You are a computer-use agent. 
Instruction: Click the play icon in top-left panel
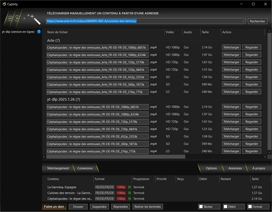18,19
